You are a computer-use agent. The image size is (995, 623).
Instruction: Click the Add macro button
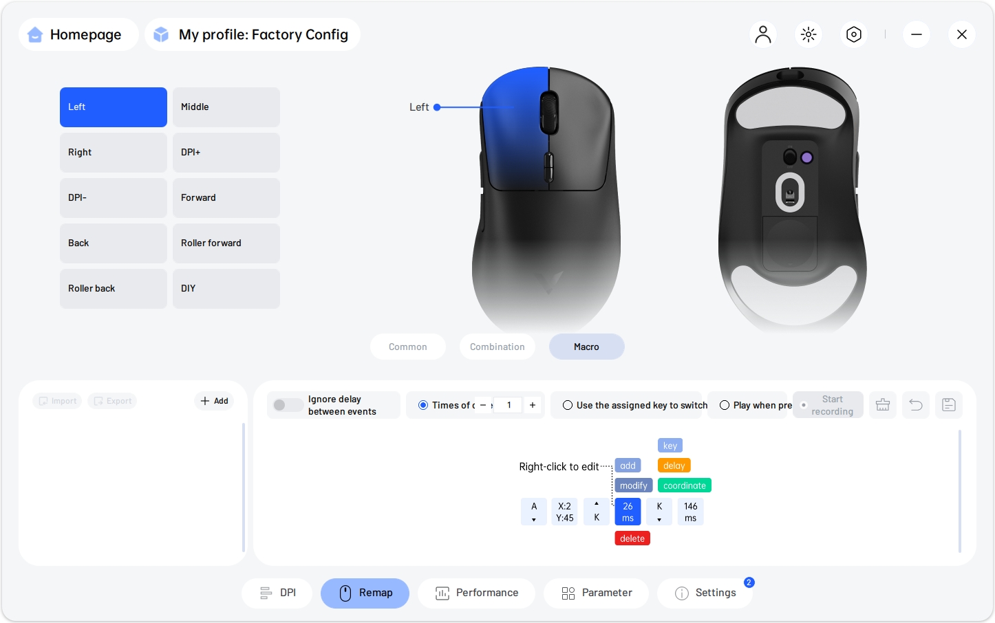point(215,401)
